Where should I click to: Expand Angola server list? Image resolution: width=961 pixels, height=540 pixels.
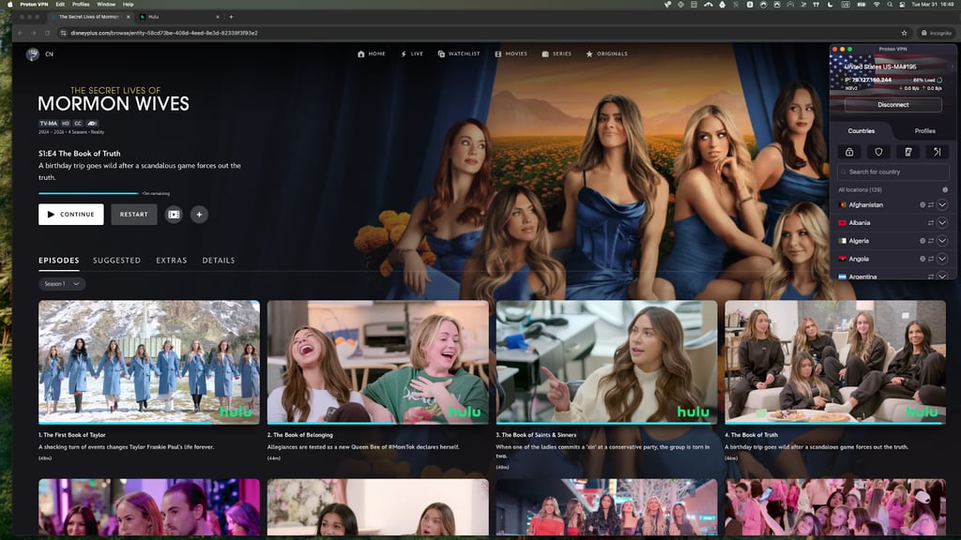[942, 259]
